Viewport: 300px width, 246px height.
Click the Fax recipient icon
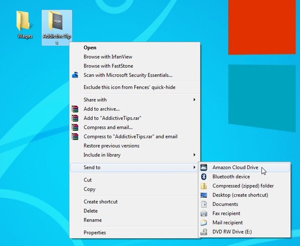click(x=204, y=213)
